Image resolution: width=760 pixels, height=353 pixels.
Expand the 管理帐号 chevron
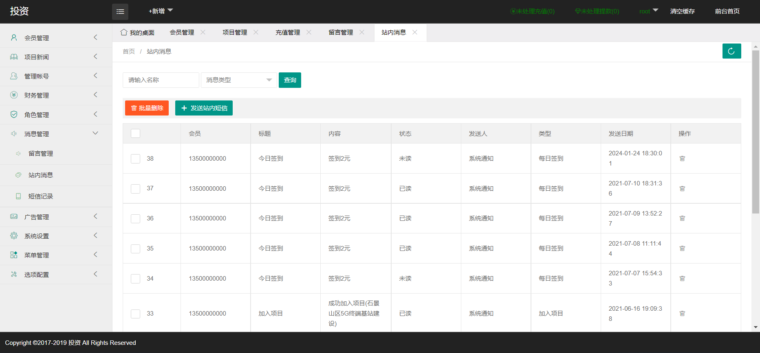pos(95,76)
